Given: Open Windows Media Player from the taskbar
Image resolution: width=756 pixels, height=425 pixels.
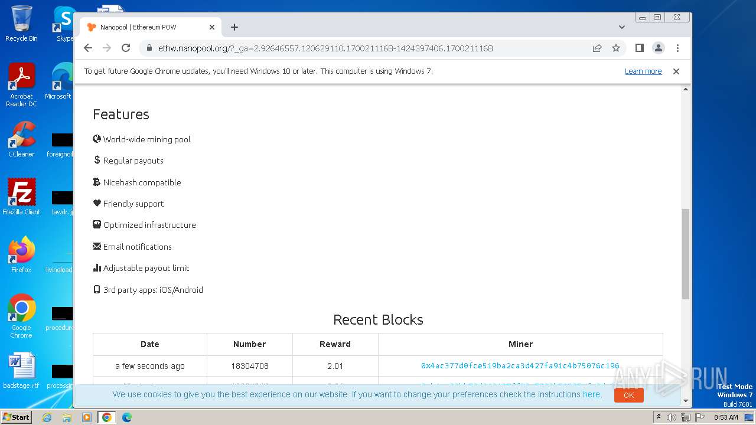Looking at the screenshot, I should click(x=87, y=417).
